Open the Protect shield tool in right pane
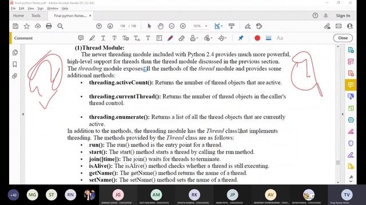Screen dimensions: 366x205 pyautogui.click(x=351, y=143)
